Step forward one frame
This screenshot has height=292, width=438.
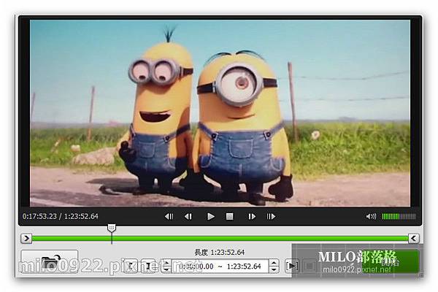(252, 217)
